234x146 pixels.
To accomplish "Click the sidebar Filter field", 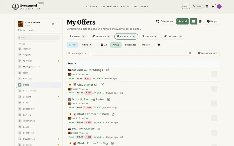I will (x=38, y=38).
